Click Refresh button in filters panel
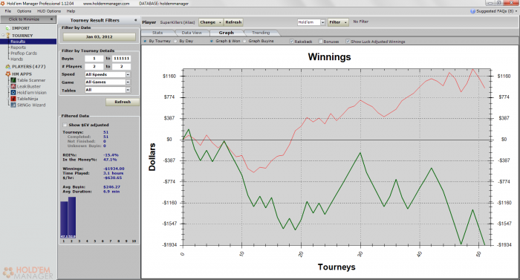 click(123, 102)
